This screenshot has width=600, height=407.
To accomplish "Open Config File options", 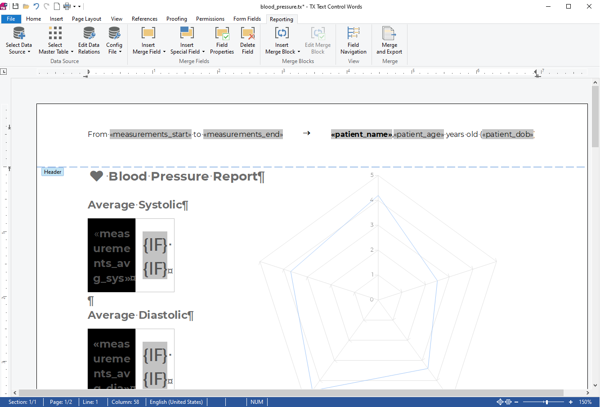I will 114,41.
